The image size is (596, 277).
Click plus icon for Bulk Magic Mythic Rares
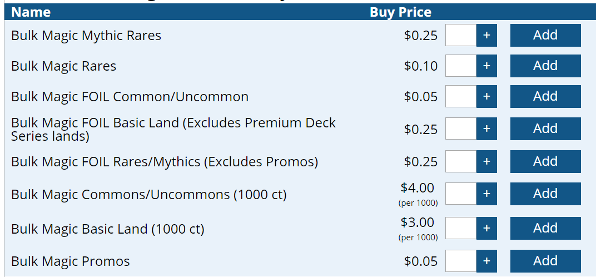[486, 35]
